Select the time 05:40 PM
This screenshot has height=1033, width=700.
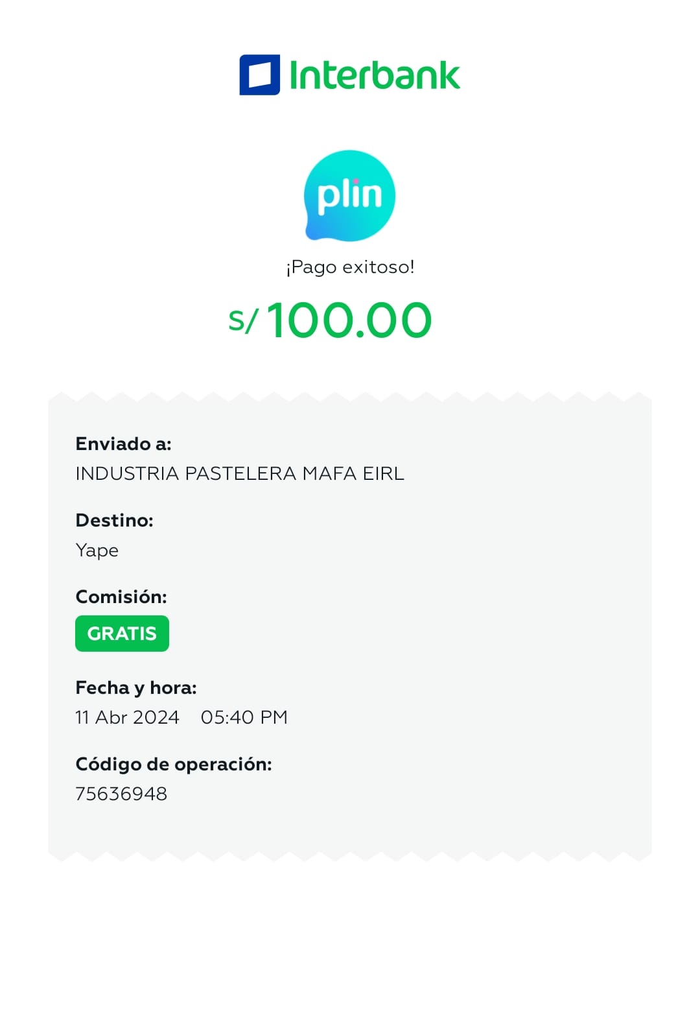point(244,718)
